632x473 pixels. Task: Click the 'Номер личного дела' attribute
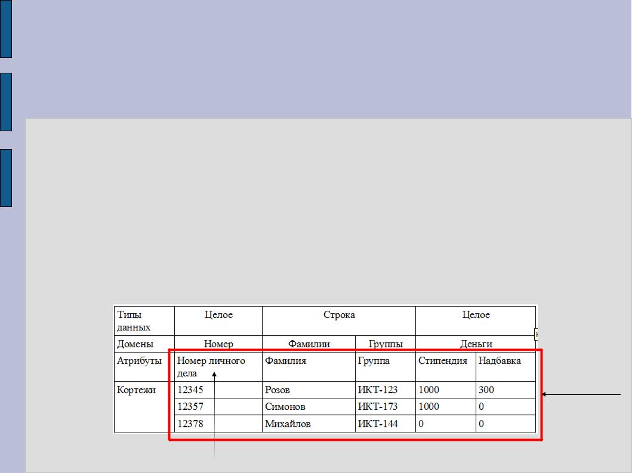click(218, 367)
